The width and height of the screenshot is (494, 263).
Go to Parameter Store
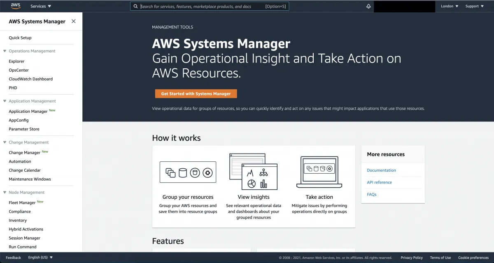click(24, 129)
